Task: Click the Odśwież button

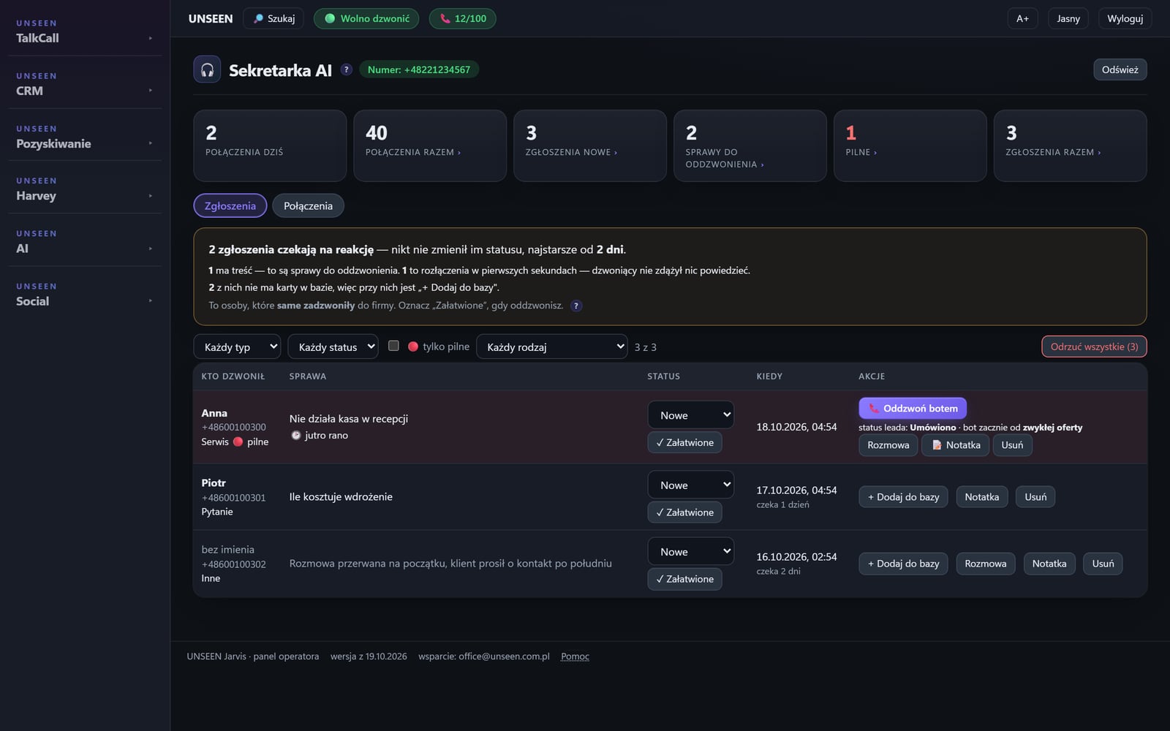Action: [x=1120, y=69]
